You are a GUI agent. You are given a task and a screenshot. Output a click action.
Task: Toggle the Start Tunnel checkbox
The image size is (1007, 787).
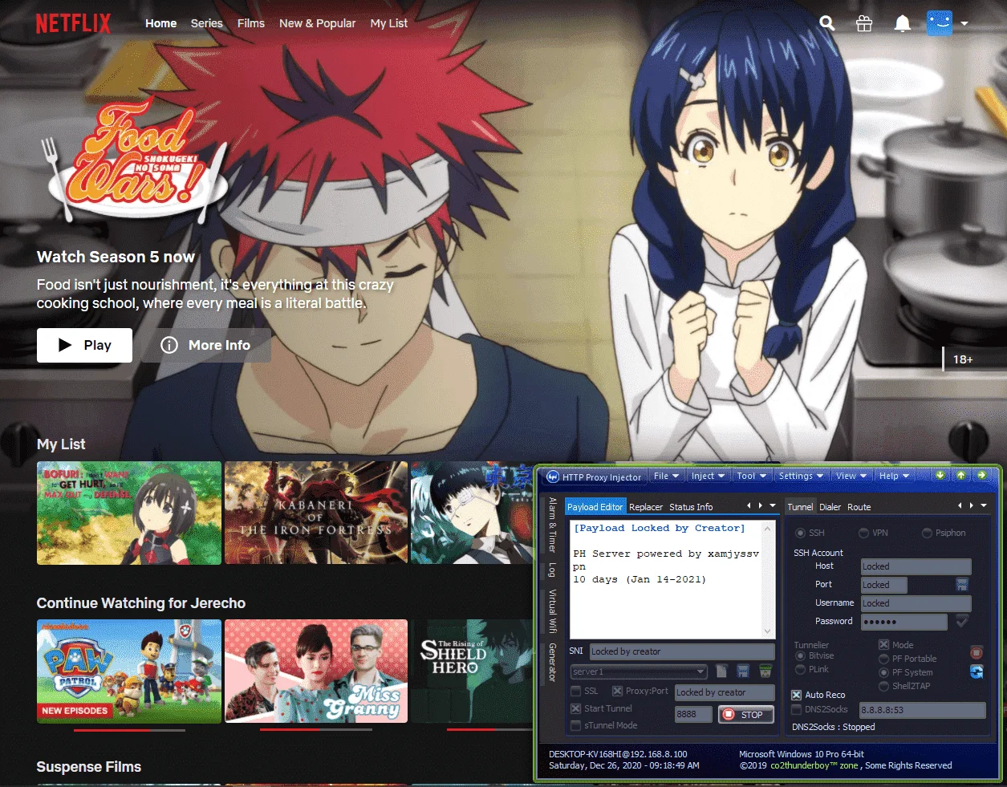coord(575,708)
